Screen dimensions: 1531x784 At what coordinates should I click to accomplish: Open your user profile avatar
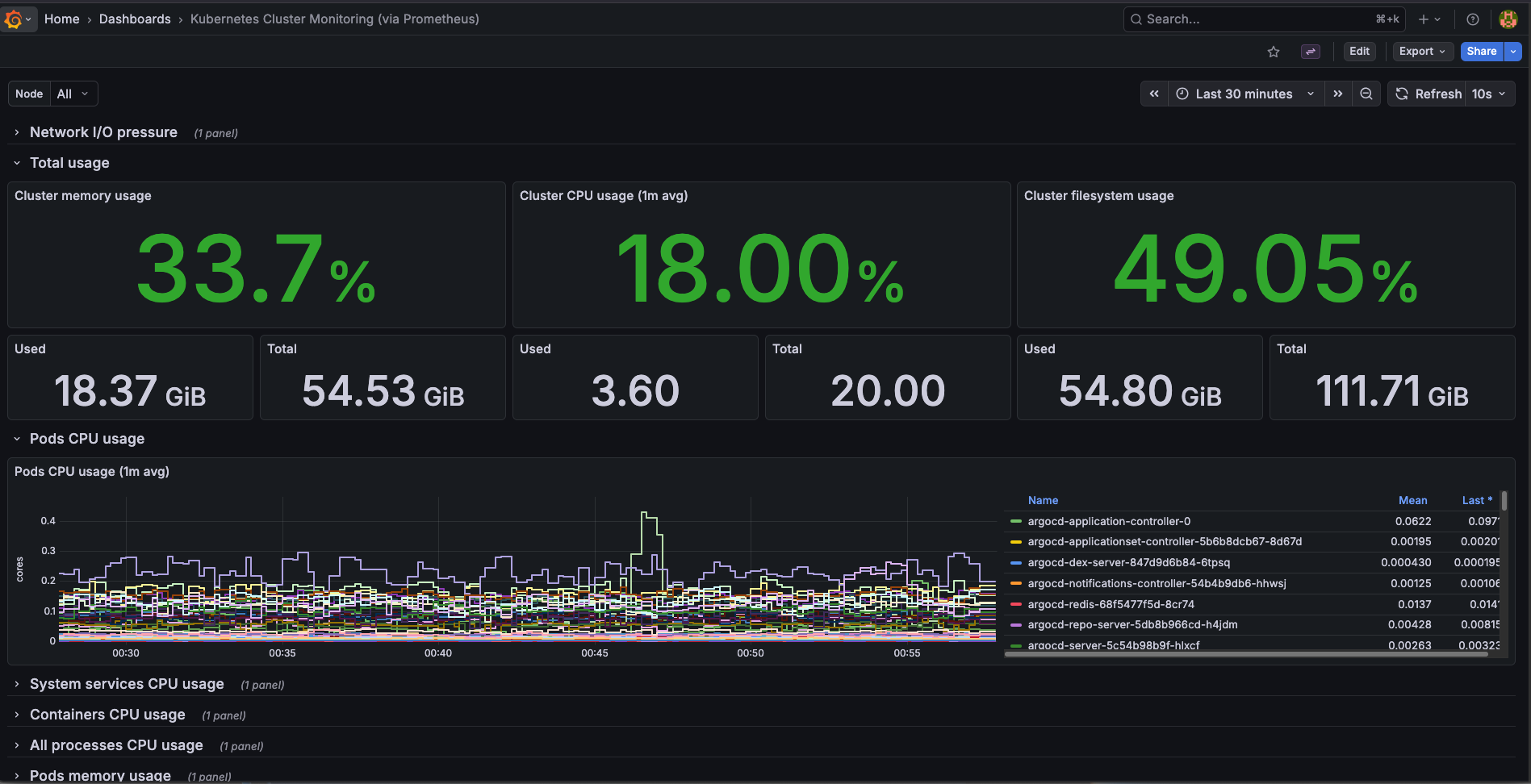point(1508,19)
